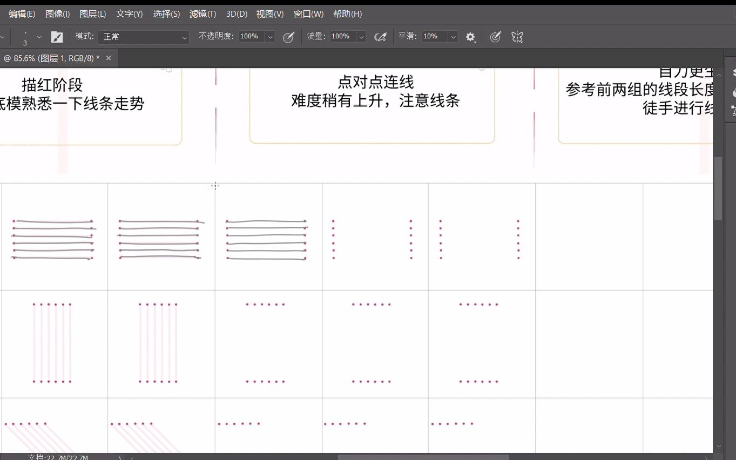Enable airbrush-style build-up effects

click(x=381, y=37)
